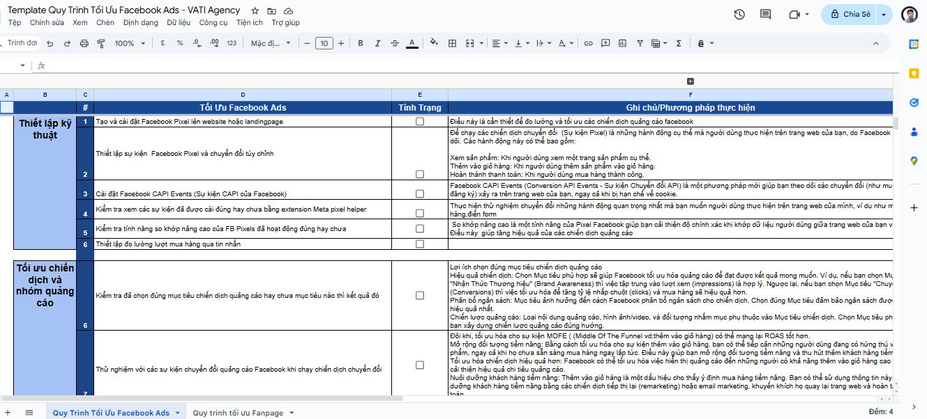Screen dimensions: 927x419
Task: Expand the Chia Sẻ options arrow
Action: [884, 14]
